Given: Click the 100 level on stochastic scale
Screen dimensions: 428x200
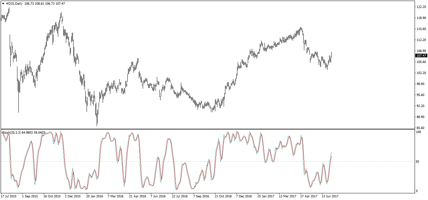Looking at the screenshot, I should [x=418, y=132].
